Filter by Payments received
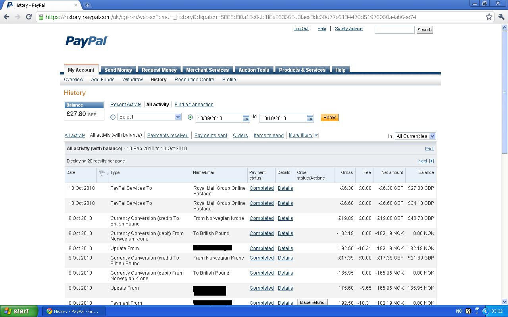Image resolution: width=508 pixels, height=317 pixels. [168, 136]
